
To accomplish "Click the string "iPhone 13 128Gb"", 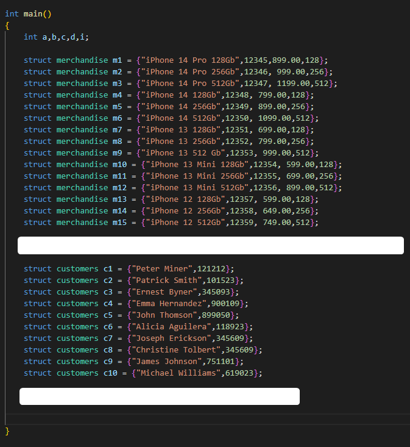I will tap(181, 130).
